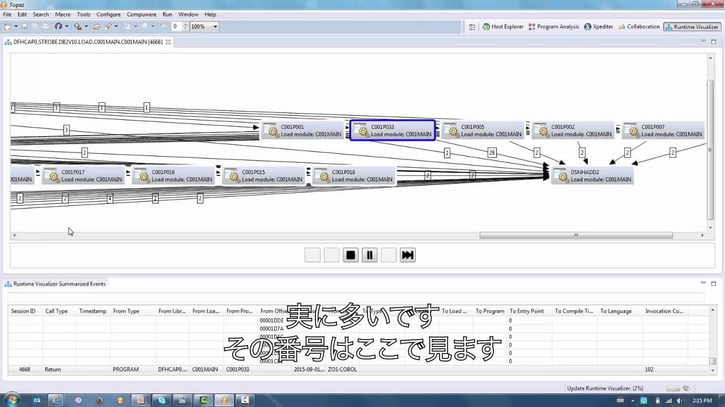The height and width of the screenshot is (407, 725).
Task: Sort by Call Type column header
Action: click(56, 311)
